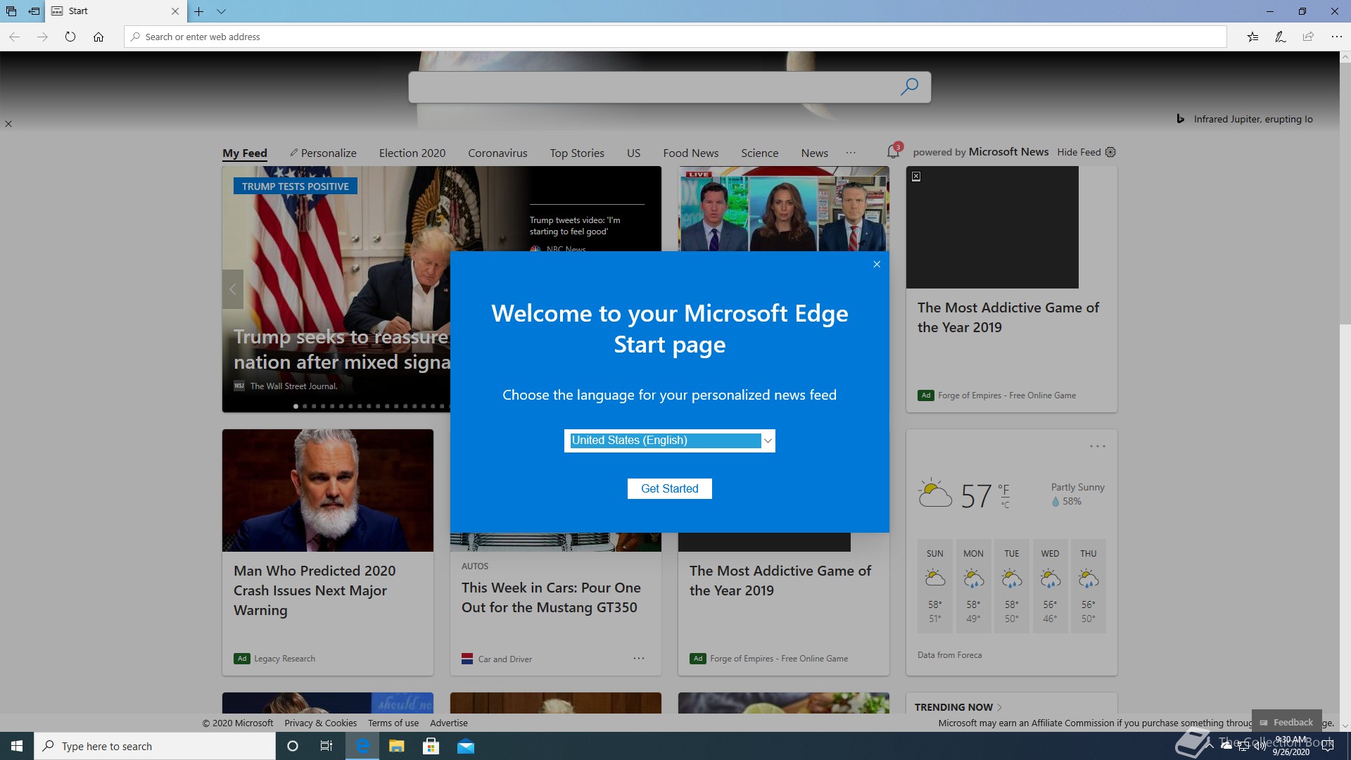Switch to Coronavirus tab
Viewport: 1351px width, 760px height.
[497, 153]
